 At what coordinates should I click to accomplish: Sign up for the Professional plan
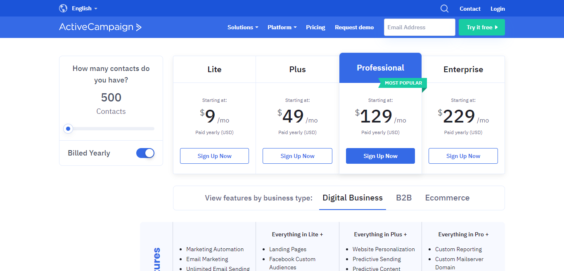pos(380,156)
